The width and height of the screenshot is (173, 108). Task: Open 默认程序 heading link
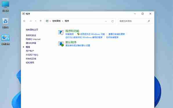tap(71, 42)
